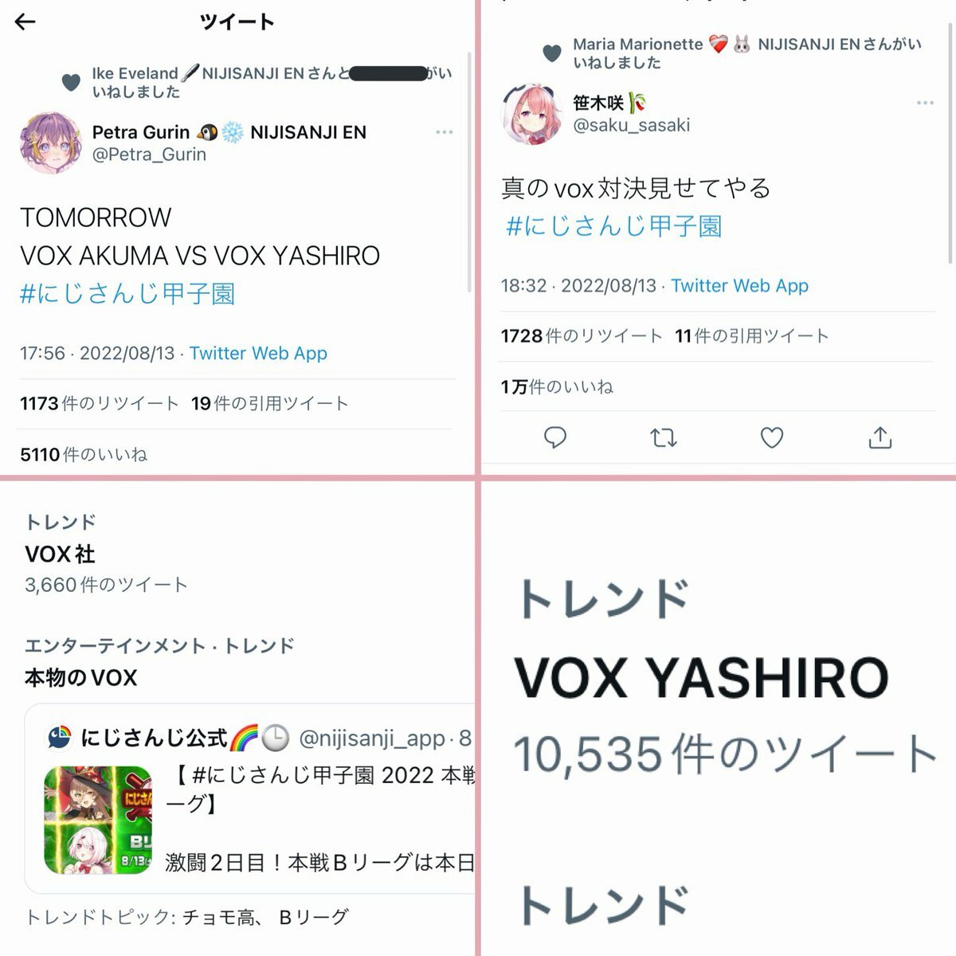Viewport: 956px width, 956px height.
Task: View the 1173 retweets list
Action: [100, 403]
